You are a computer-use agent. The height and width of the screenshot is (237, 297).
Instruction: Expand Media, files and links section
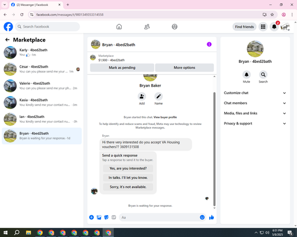(255, 113)
